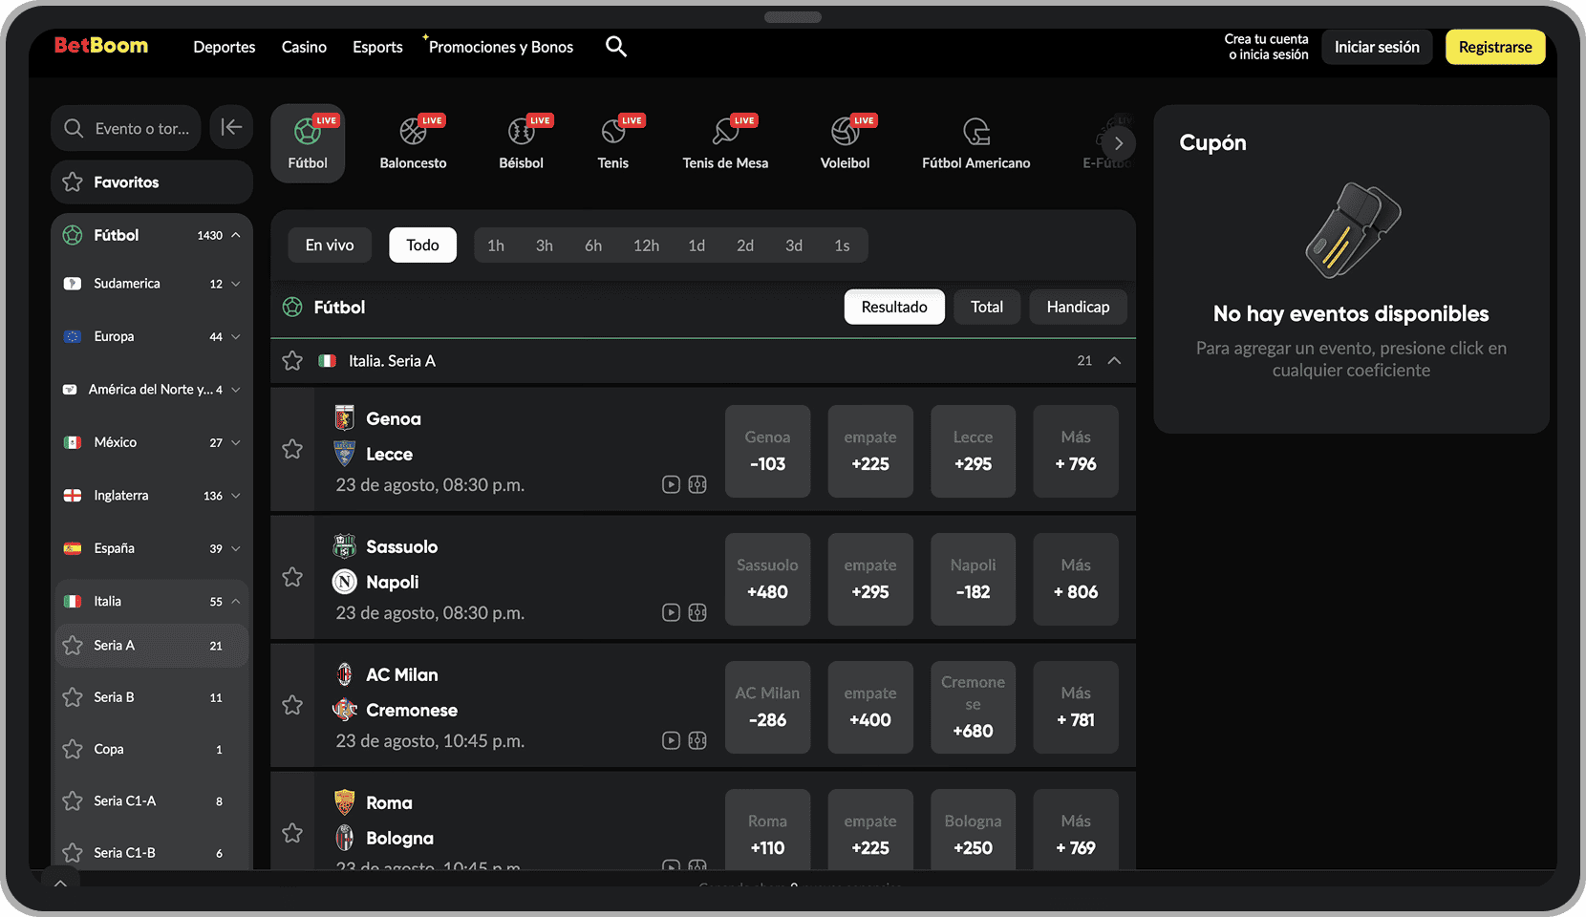Select the Baloncesto sport icon
Screen dimensions: 1586x917
413,143
